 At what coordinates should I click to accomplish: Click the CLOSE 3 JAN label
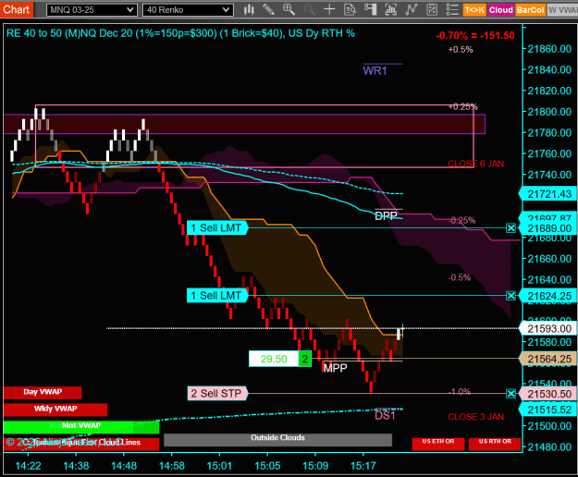tap(475, 417)
